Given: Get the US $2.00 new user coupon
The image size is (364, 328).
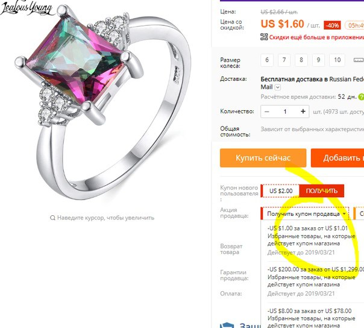Looking at the screenshot, I should pyautogui.click(x=322, y=191).
